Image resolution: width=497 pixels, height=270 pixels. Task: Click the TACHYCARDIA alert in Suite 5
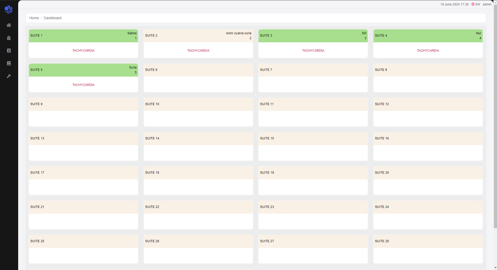[83, 85]
